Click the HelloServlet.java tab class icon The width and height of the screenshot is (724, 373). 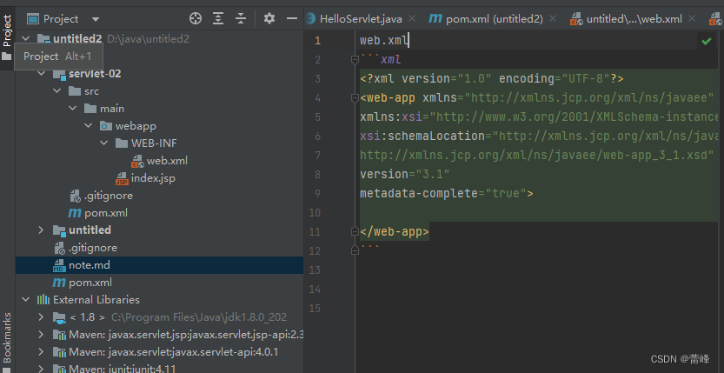(x=310, y=19)
